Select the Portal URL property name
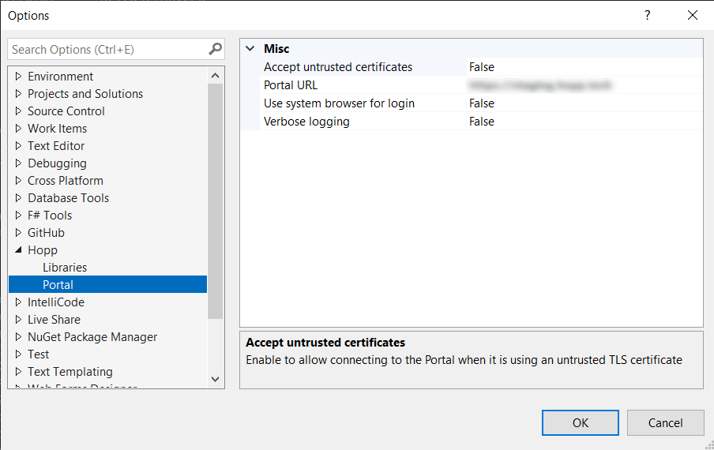This screenshot has width=714, height=450. 291,85
